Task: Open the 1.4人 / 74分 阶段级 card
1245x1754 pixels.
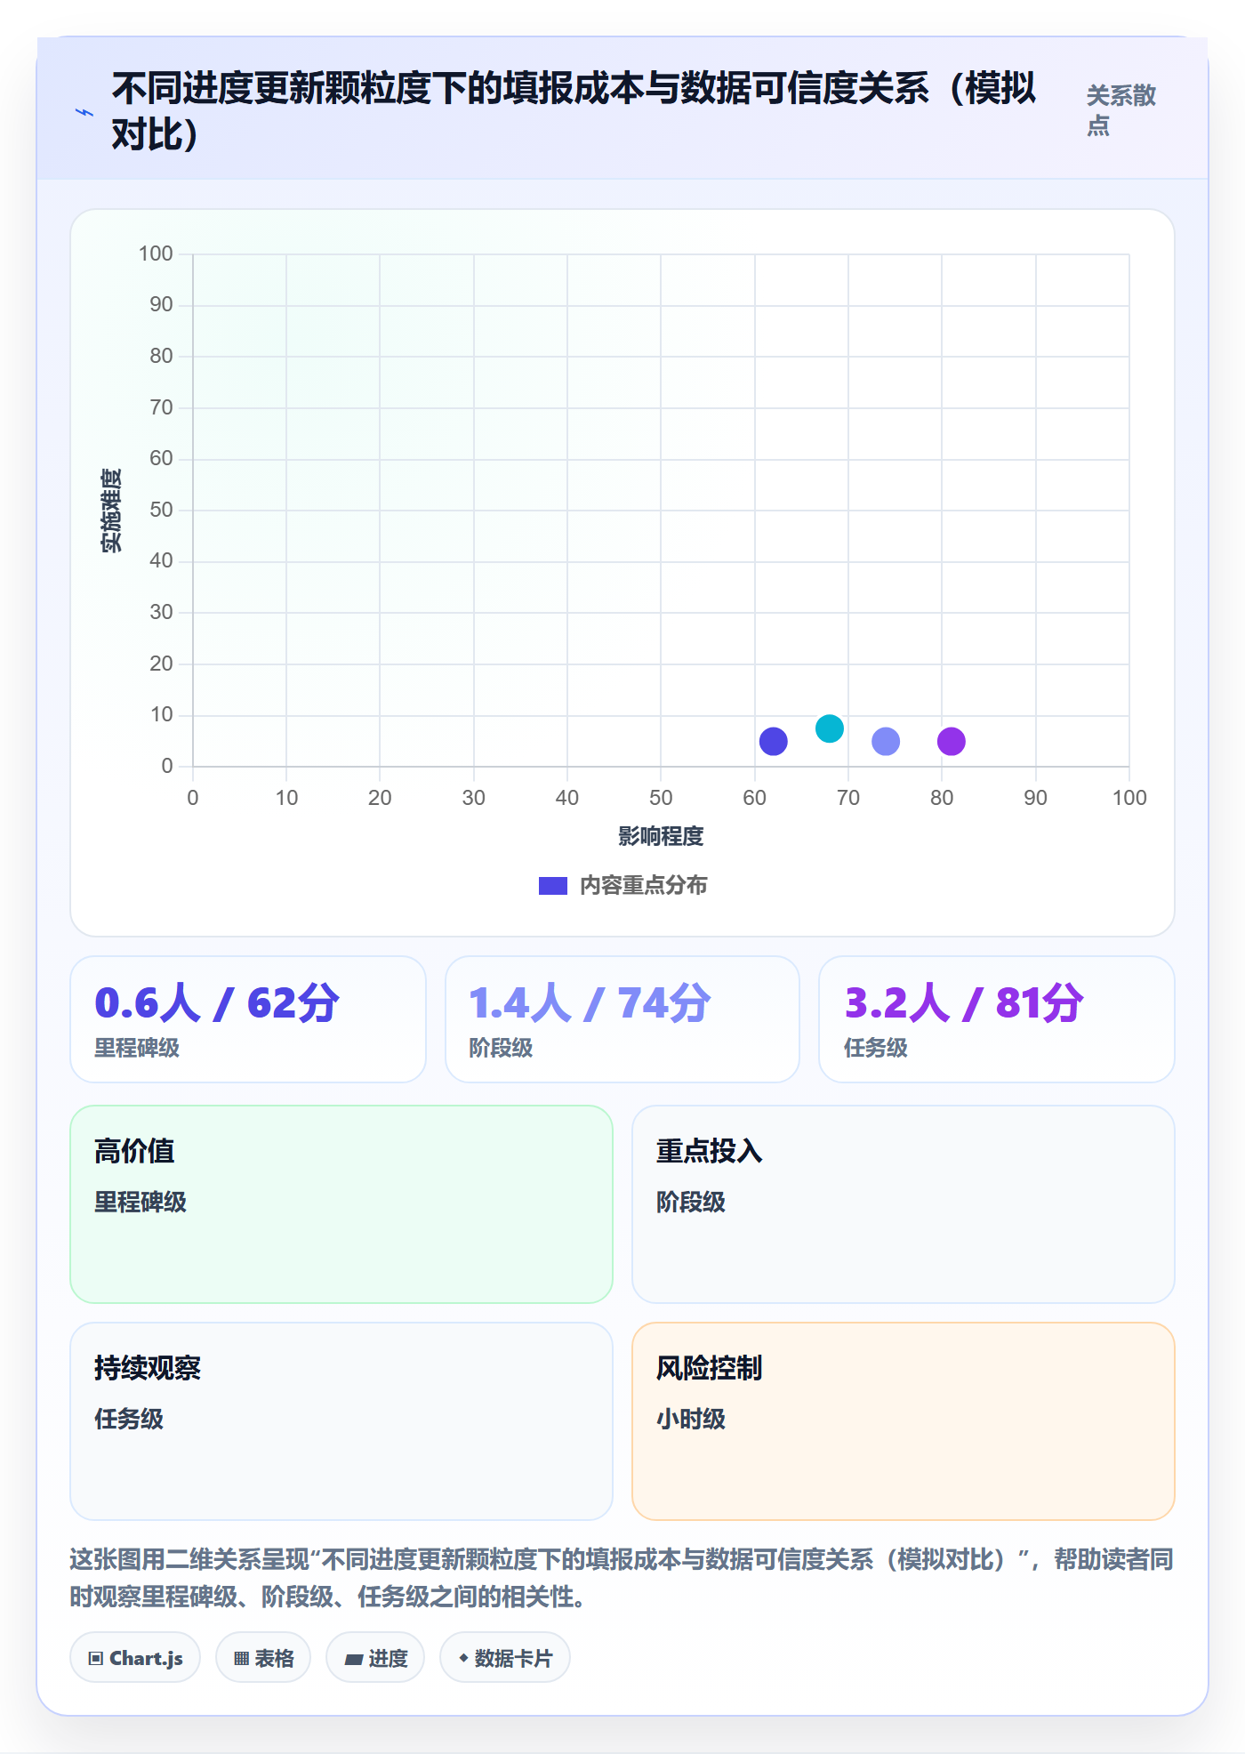Action: point(622,1019)
